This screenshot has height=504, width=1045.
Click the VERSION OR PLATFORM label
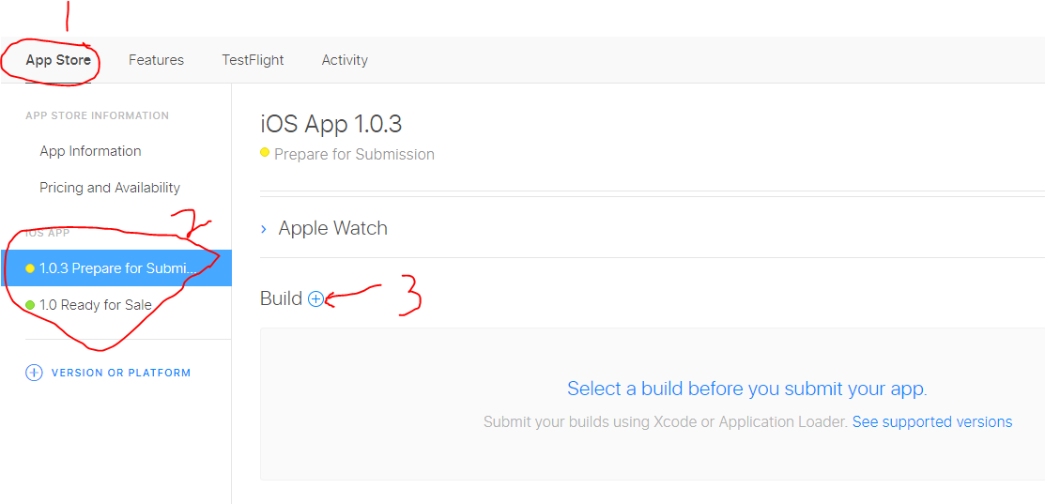coord(121,373)
